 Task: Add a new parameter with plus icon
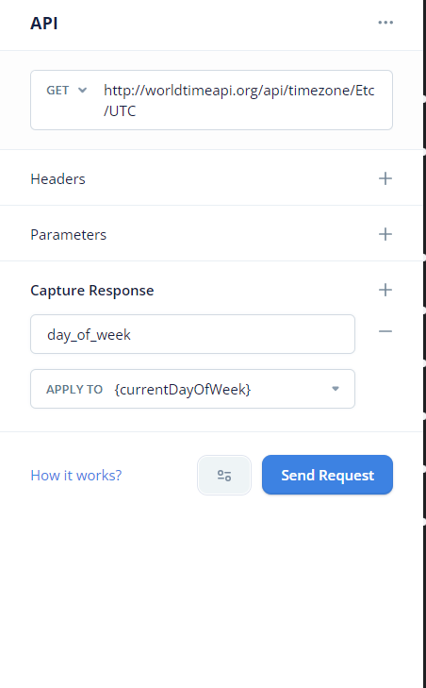tap(385, 234)
